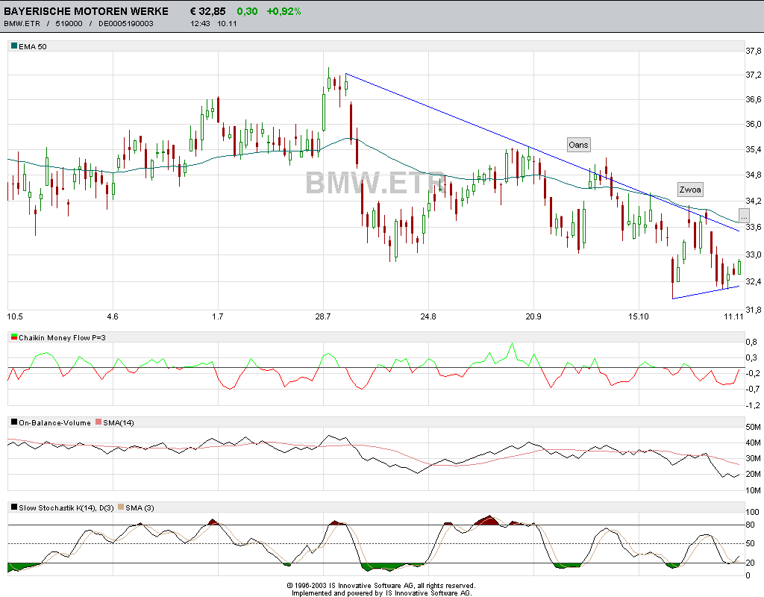Click the price axis value '34,2'

754,201
